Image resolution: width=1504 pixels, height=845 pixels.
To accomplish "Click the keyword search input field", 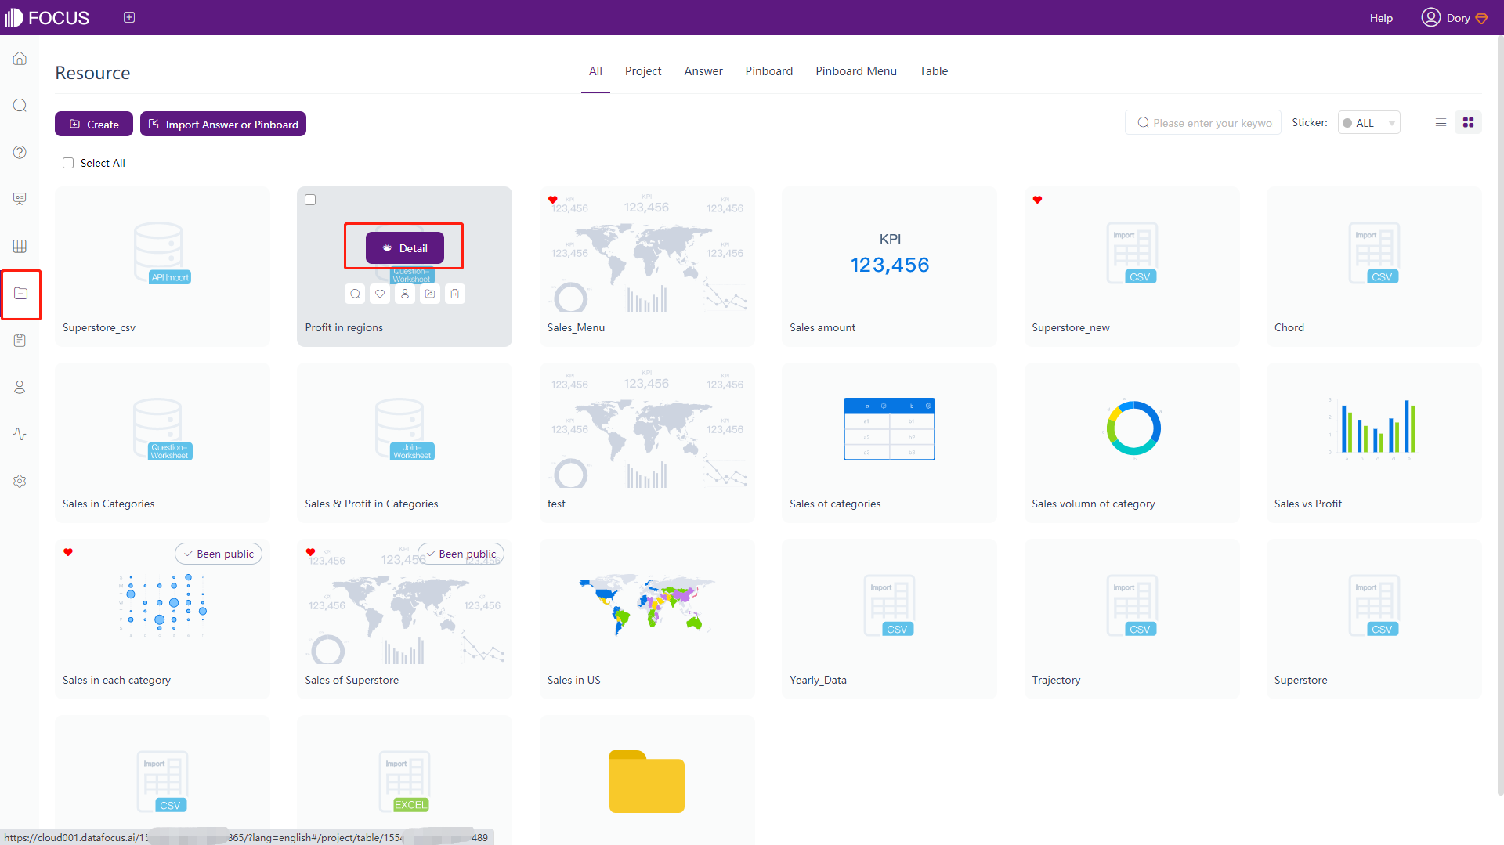I will click(1203, 123).
